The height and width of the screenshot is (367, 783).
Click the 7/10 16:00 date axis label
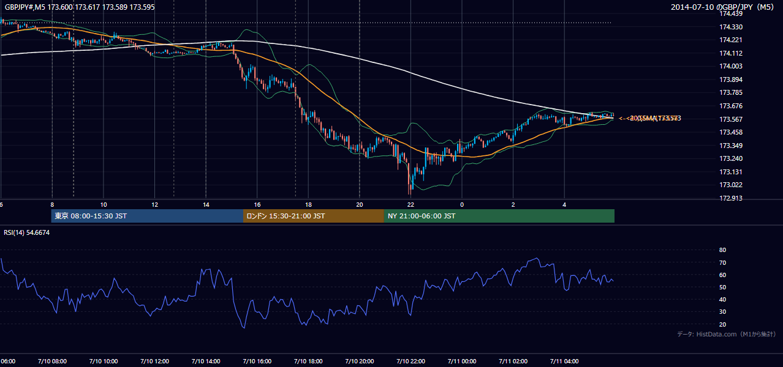pos(257,361)
